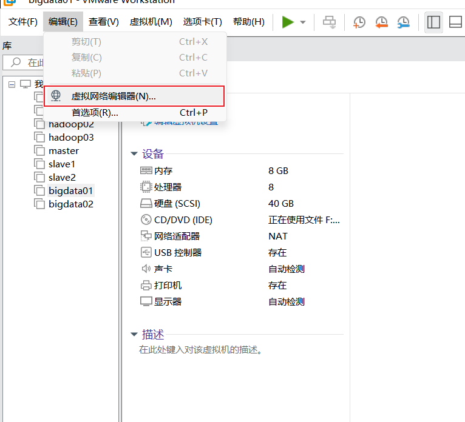This screenshot has height=422, width=465.
Task: Click the VM icon beside master
Action: tap(39, 151)
